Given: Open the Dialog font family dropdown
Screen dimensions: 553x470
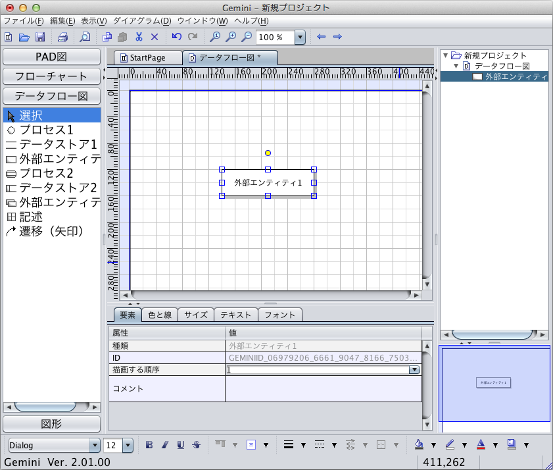Looking at the screenshot, I should pos(95,445).
